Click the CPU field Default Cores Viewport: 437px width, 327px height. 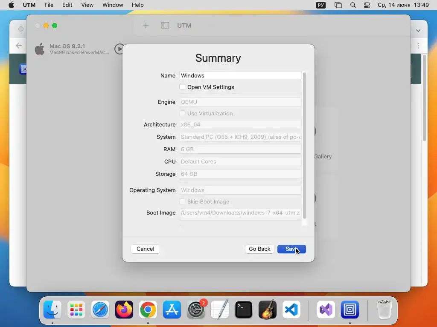tap(240, 161)
